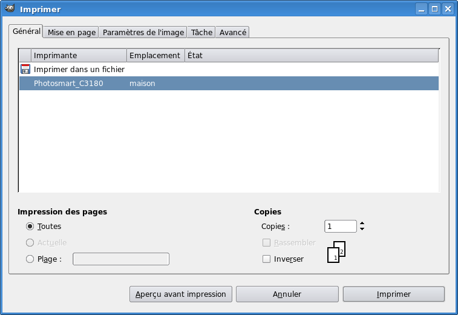Sort by the Emplacement column header

point(155,55)
